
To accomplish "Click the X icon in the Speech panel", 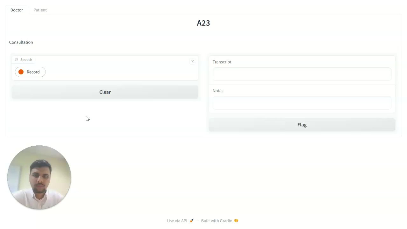I will click(192, 61).
